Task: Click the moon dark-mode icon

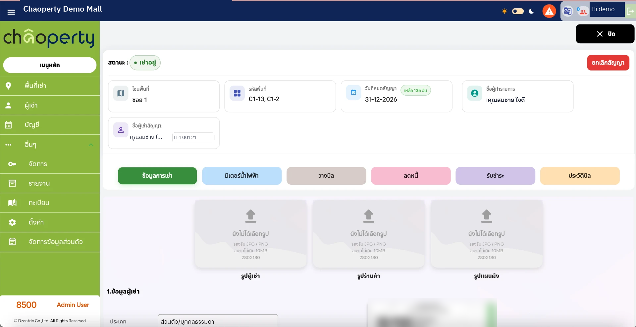Action: 531,11
